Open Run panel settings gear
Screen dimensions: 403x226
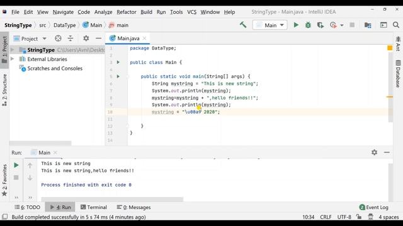374,153
